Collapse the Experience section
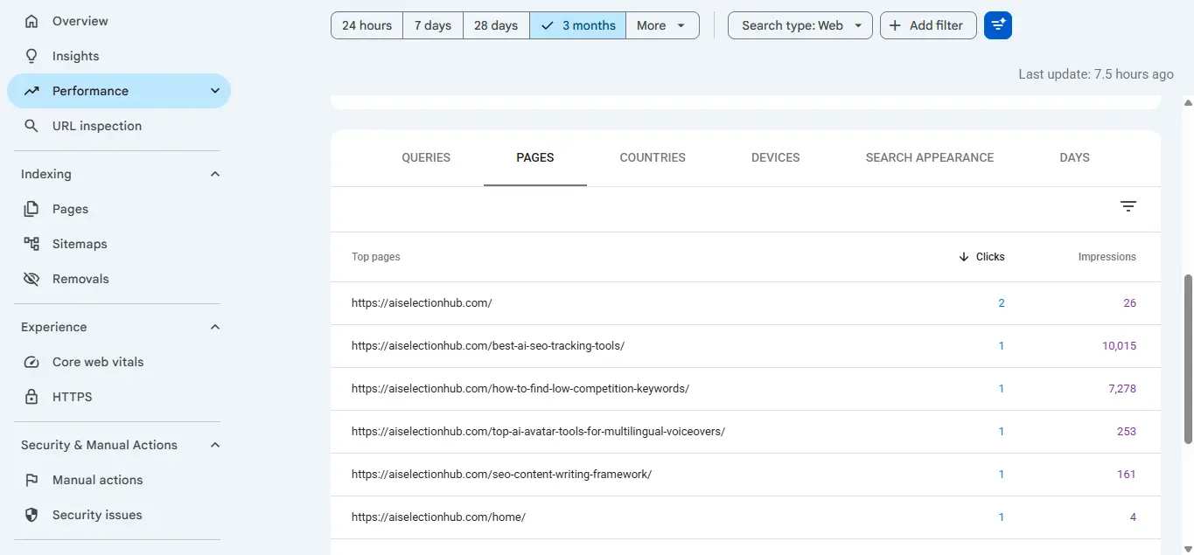Viewport: 1194px width, 555px height. pos(215,327)
